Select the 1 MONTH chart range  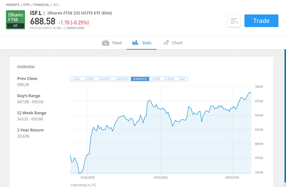click(x=104, y=79)
